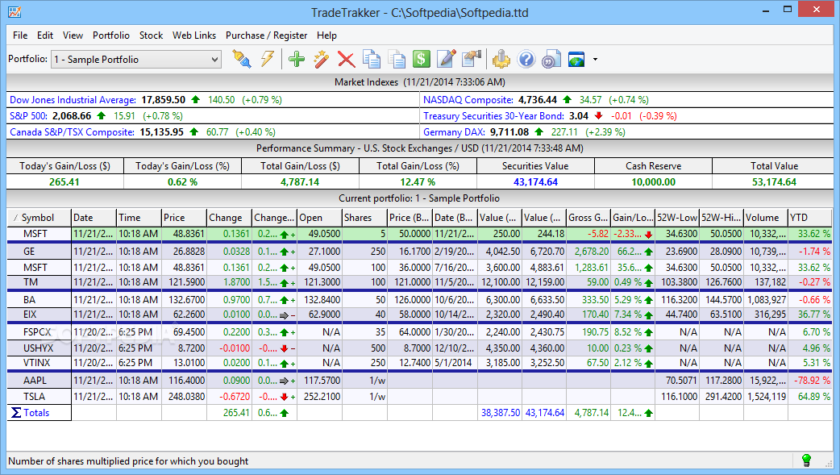Follow the Treasury Securities 30-Year Bond link
Screen dimensions: 840x475
(493, 116)
